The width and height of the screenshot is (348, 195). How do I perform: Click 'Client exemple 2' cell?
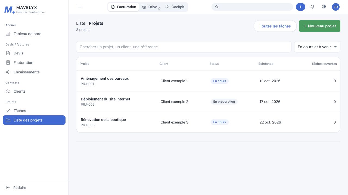[x=175, y=102]
